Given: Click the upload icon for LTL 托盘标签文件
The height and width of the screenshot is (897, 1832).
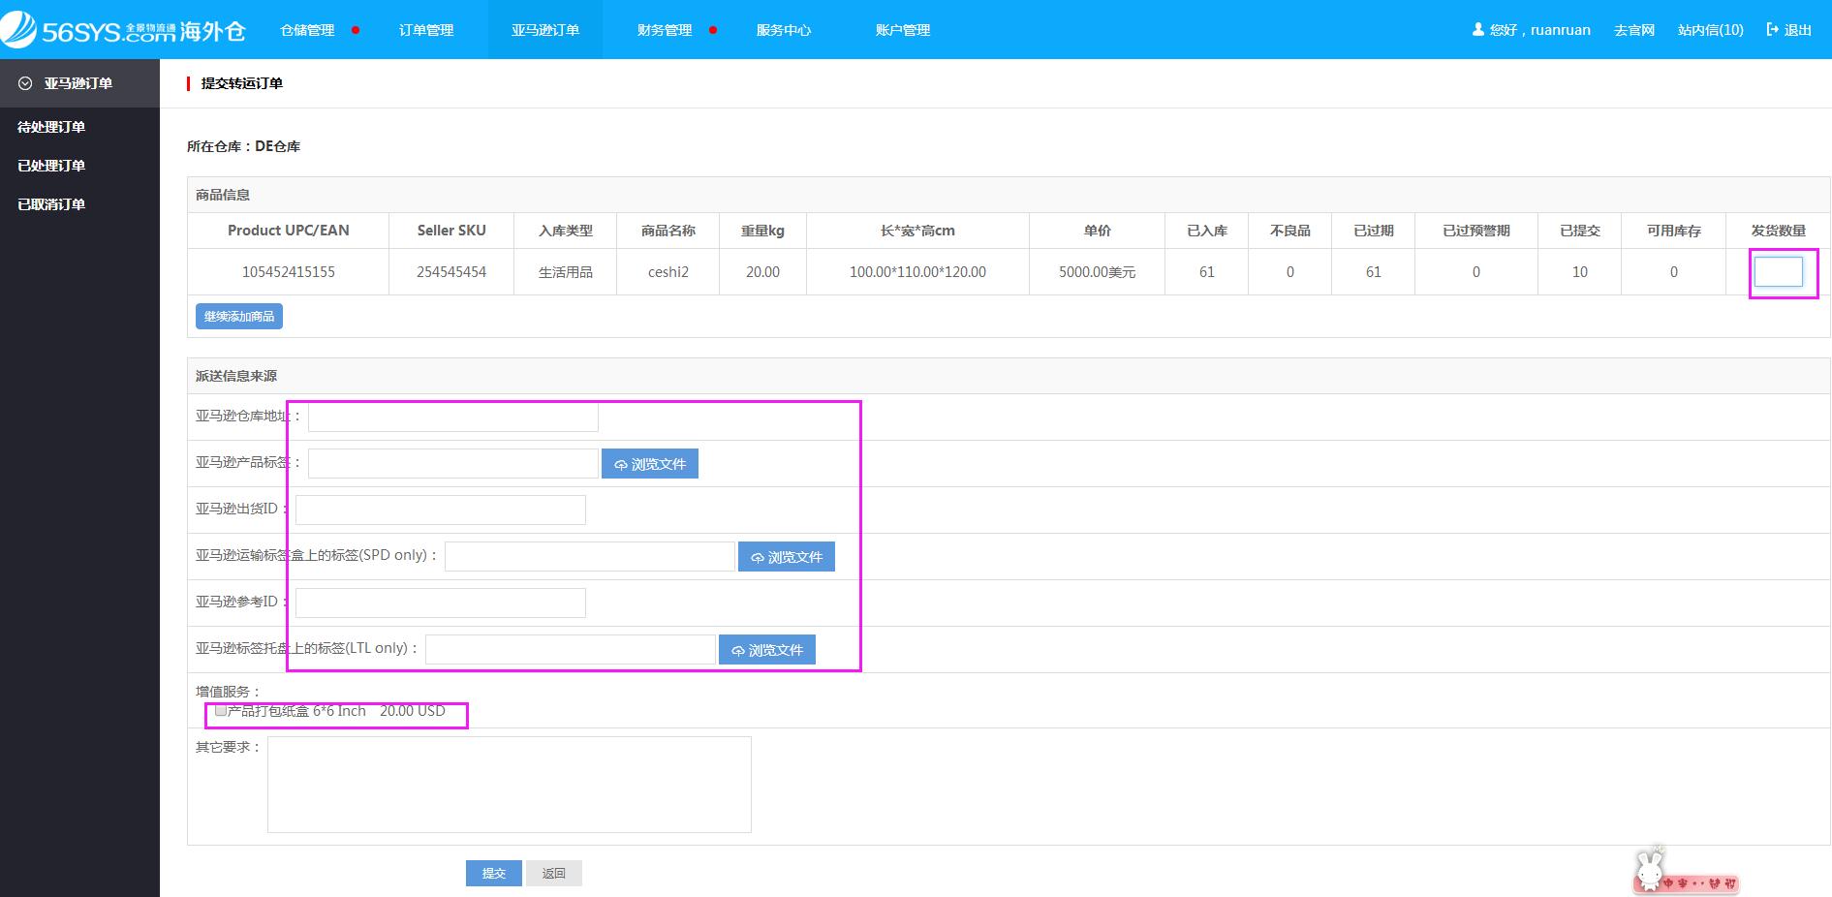Looking at the screenshot, I should [738, 649].
